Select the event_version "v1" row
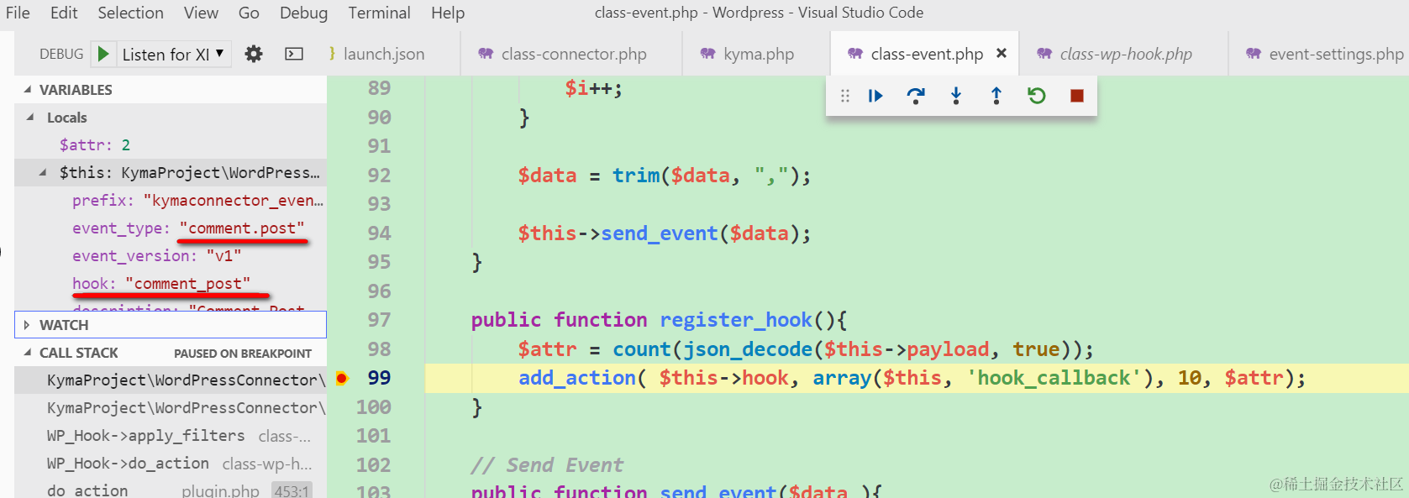Screen dimensions: 1409x498 pos(171,255)
